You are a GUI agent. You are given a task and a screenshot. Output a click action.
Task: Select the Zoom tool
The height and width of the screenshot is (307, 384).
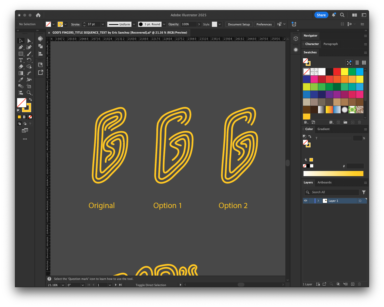tap(29, 93)
